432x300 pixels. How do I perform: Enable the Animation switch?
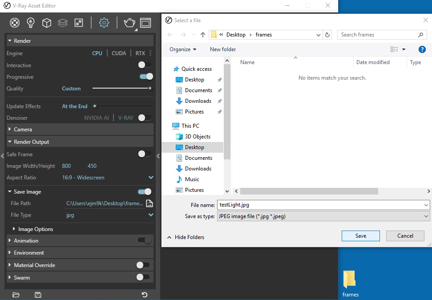[x=145, y=240]
